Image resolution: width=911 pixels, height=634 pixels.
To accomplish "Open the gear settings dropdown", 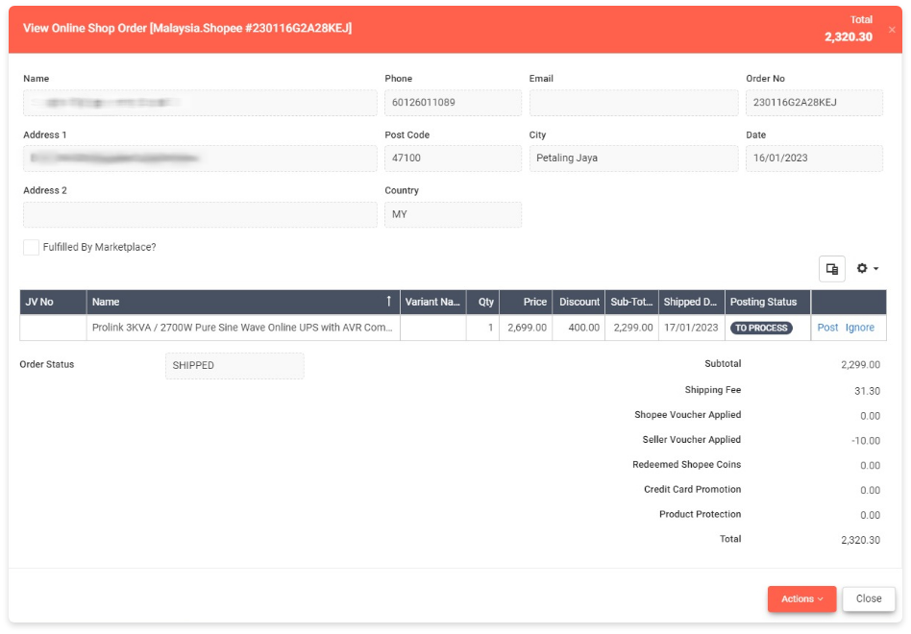I will [x=867, y=269].
